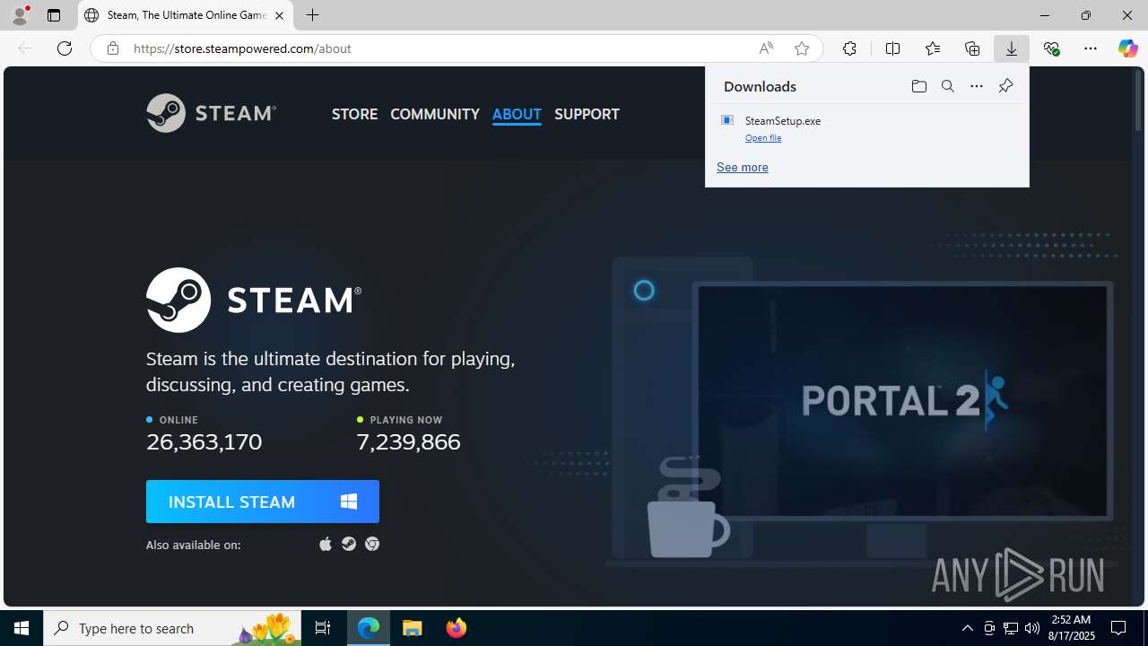Select the Steam browser tab
This screenshot has width=1148, height=646.
tap(186, 15)
